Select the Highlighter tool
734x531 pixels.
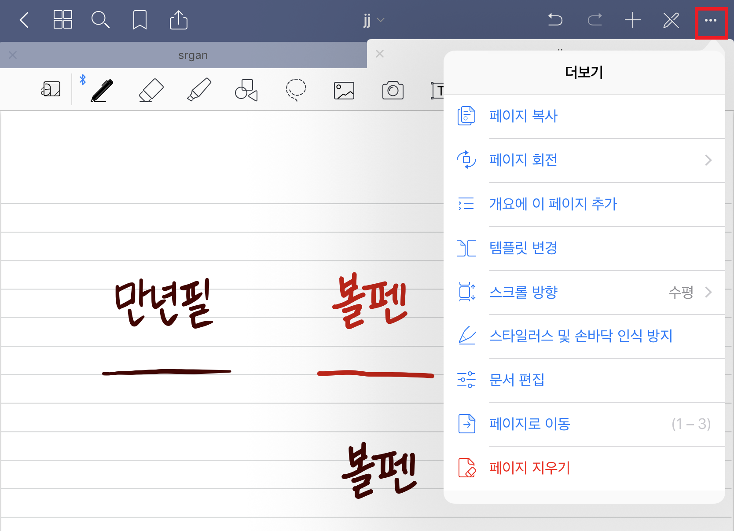(x=199, y=90)
